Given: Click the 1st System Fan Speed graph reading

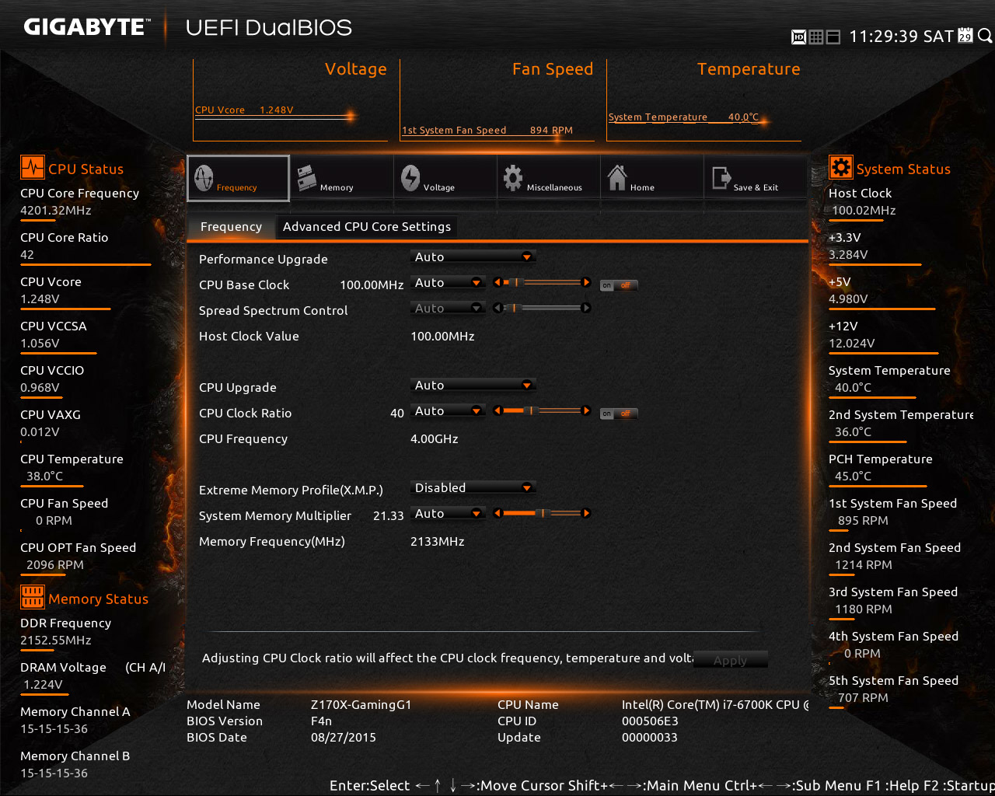Looking at the screenshot, I should 487,131.
